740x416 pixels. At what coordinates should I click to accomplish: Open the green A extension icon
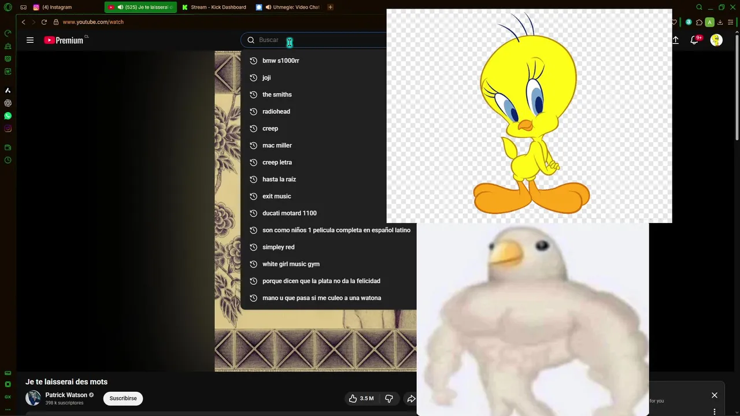point(710,22)
